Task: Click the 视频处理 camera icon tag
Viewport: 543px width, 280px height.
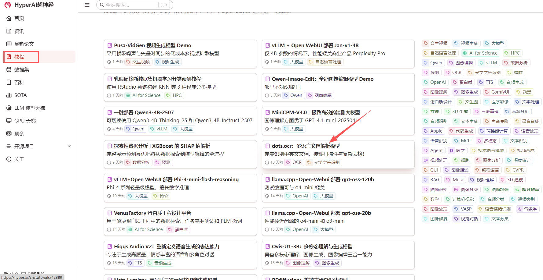Action: (426, 160)
